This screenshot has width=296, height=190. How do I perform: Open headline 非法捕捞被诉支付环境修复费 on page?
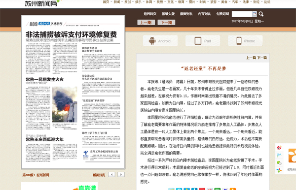click(71, 34)
